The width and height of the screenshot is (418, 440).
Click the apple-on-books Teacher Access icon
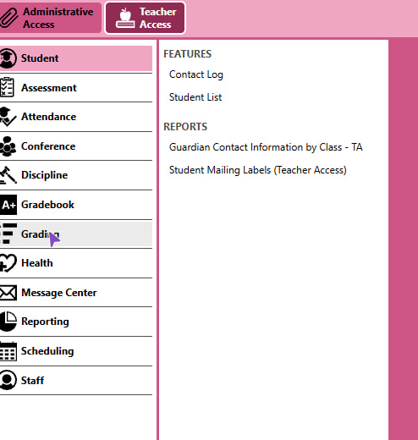point(125,18)
